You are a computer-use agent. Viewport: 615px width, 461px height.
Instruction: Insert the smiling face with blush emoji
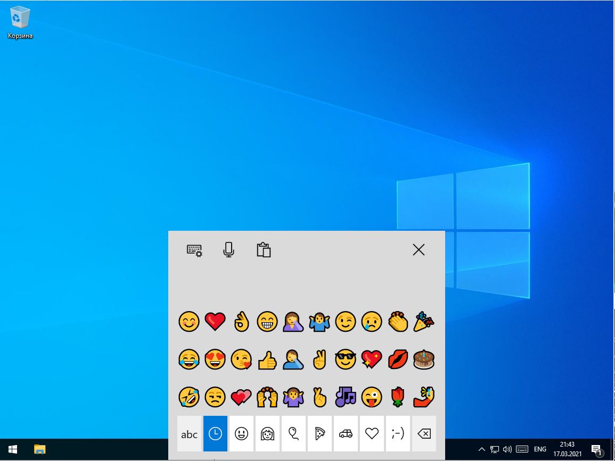pyautogui.click(x=189, y=322)
